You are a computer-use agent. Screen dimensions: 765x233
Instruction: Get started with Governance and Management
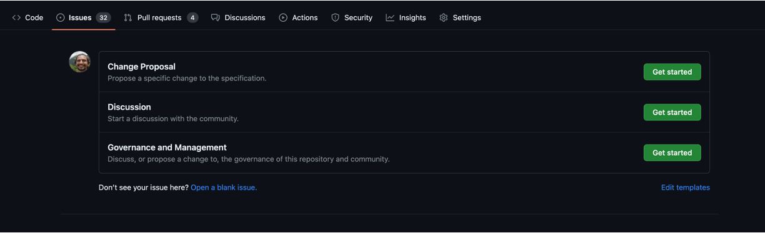tap(672, 153)
